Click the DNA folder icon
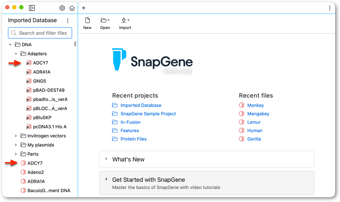This screenshot has height=202, width=340. [18, 44]
